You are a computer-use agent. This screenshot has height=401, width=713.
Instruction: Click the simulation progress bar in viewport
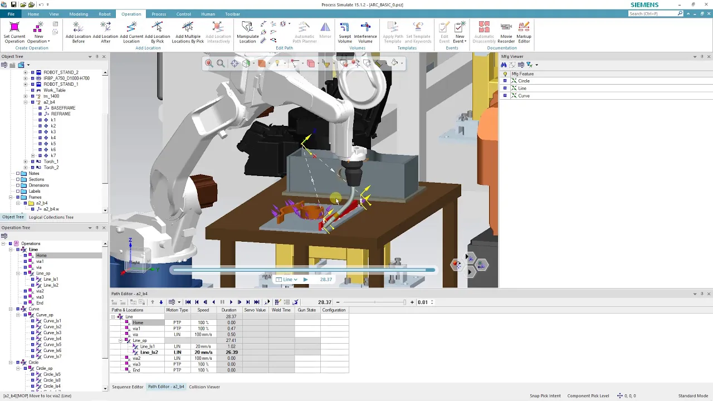[x=304, y=270]
